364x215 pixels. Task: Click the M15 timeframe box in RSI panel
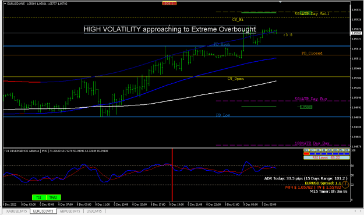click(x=335, y=150)
